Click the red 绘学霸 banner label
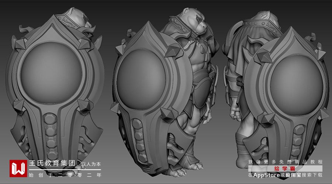The width and height of the screenshot is (332, 184). [x=285, y=169]
